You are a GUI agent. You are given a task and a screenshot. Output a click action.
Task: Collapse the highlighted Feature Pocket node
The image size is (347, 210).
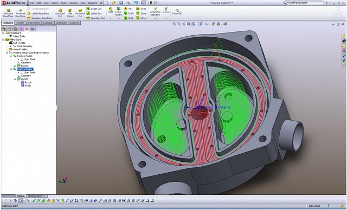(x=11, y=69)
